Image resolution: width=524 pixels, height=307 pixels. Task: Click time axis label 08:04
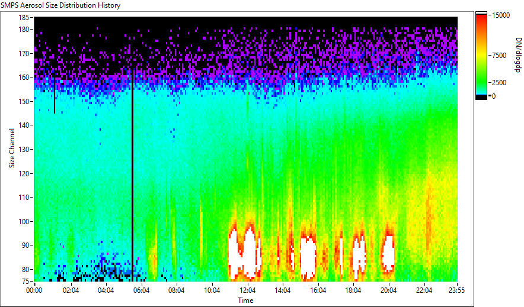click(176, 290)
